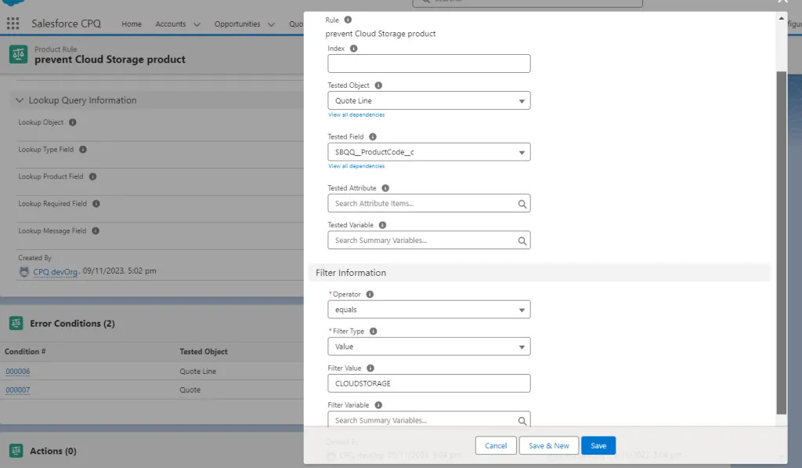This screenshot has width=802, height=468.
Task: Show info tooltip for Lookup Object
Action: 73,122
